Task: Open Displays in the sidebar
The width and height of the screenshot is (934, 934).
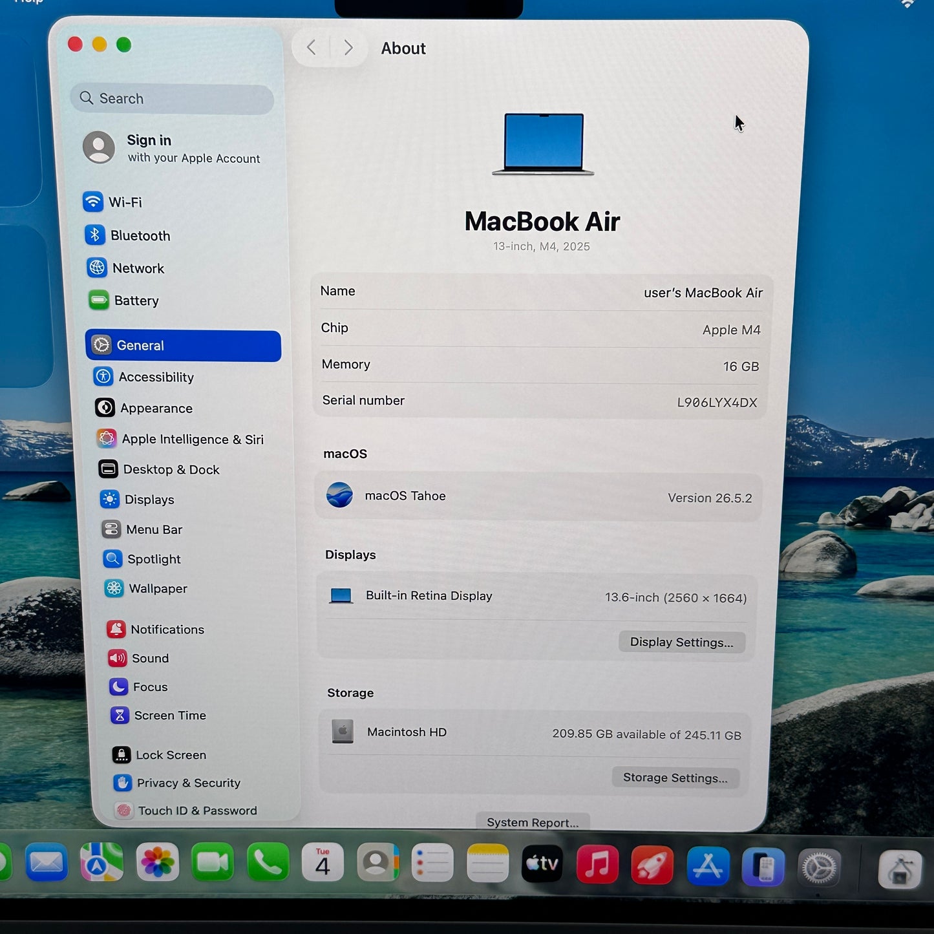Action: 138,500
